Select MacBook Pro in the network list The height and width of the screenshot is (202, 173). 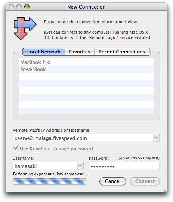pyautogui.click(x=86, y=62)
